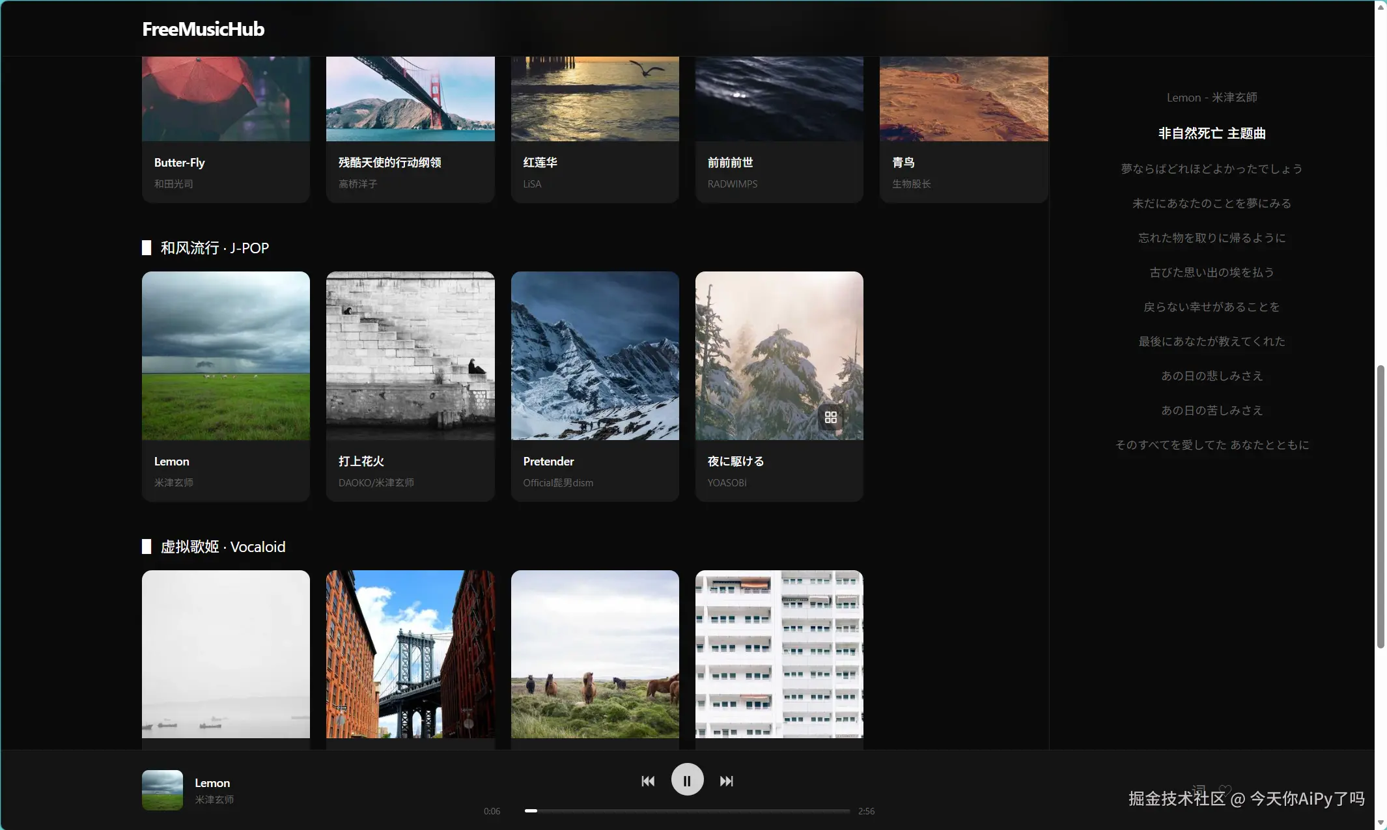Open the Lemon album cover in J-POP
This screenshot has width=1387, height=830.
226,355
